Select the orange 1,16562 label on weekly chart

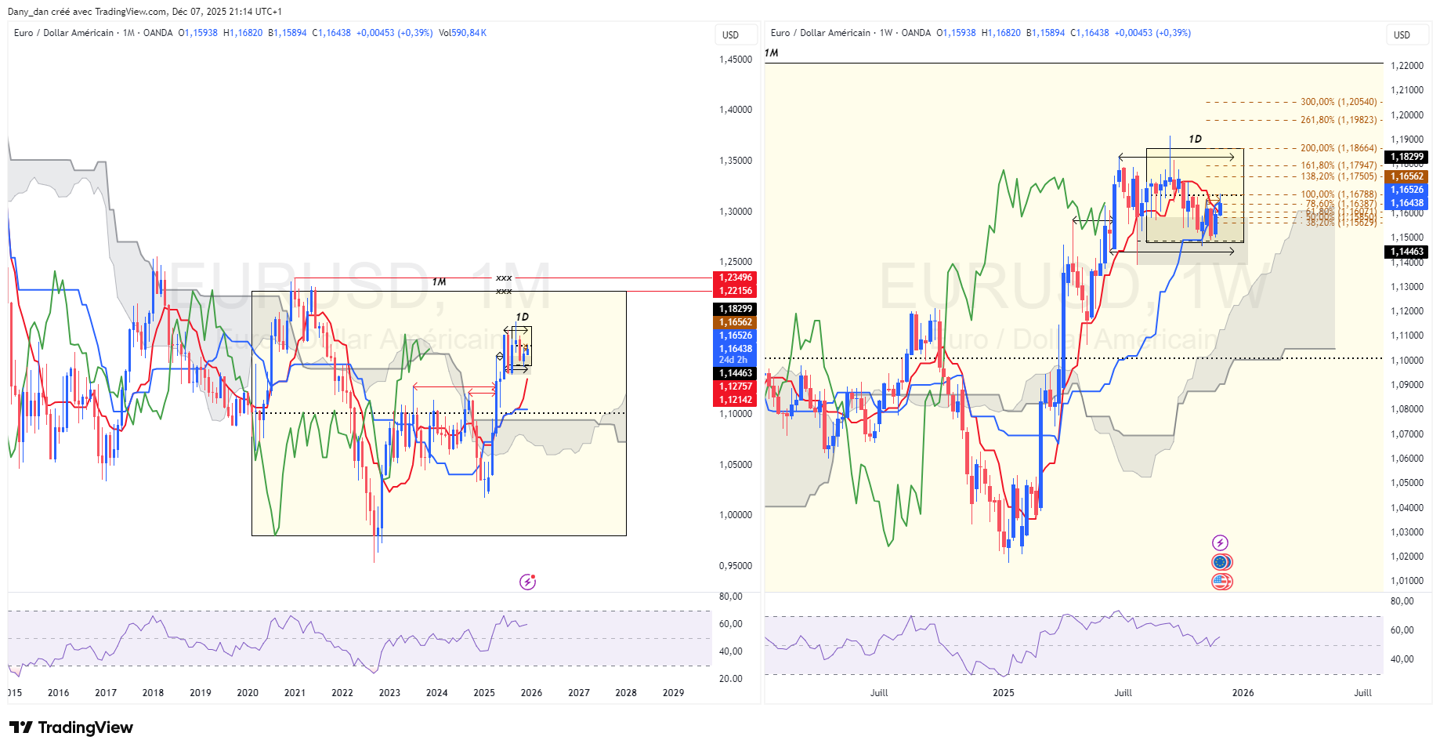(1407, 176)
